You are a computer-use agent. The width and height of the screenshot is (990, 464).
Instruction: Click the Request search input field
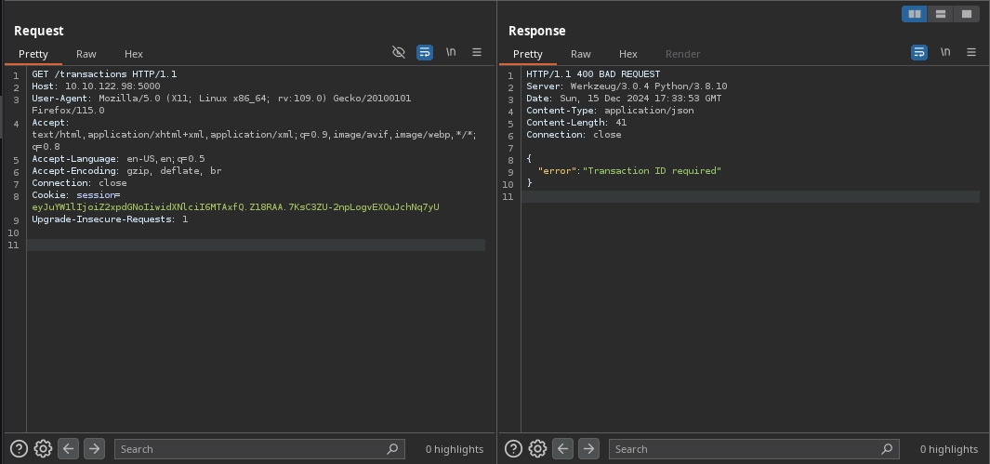[x=251, y=449]
